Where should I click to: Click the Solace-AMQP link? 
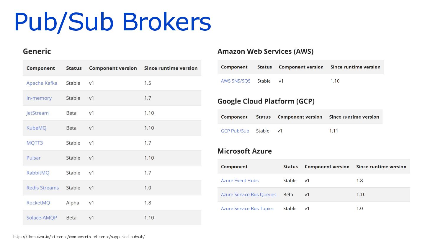pyautogui.click(x=42, y=217)
